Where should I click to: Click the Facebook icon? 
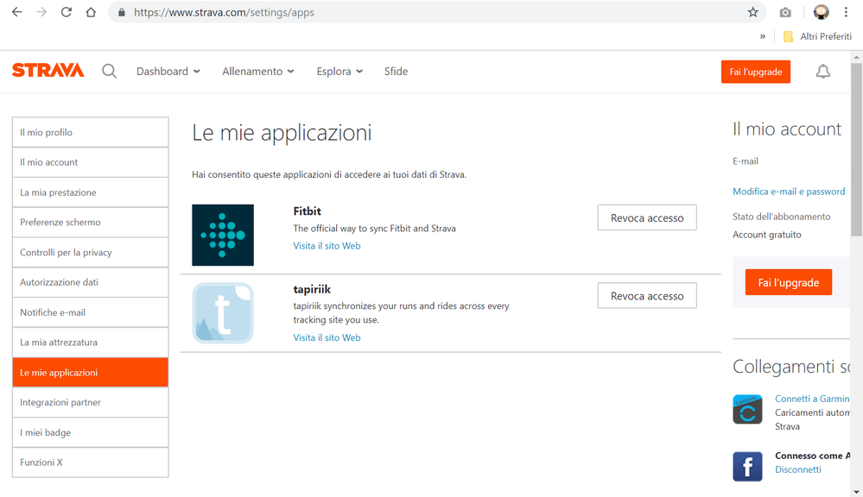[747, 466]
